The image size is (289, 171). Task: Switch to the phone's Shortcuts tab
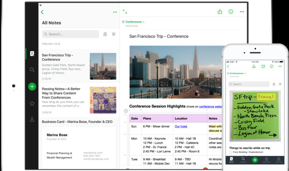(267, 160)
